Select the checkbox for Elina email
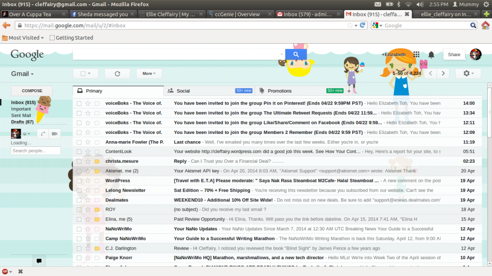 pyautogui.click(x=79, y=219)
